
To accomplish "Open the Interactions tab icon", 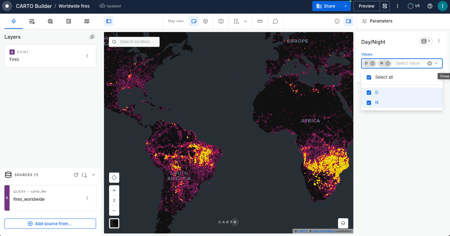I will 50,21.
